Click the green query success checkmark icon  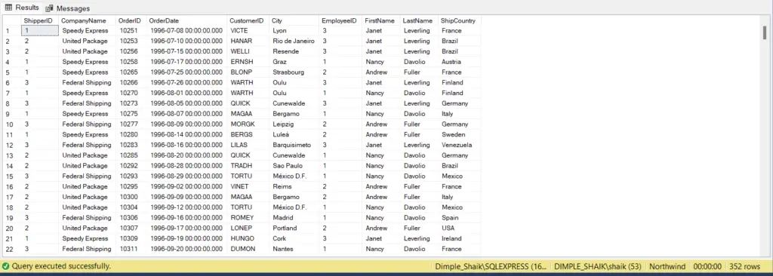pyautogui.click(x=6, y=266)
